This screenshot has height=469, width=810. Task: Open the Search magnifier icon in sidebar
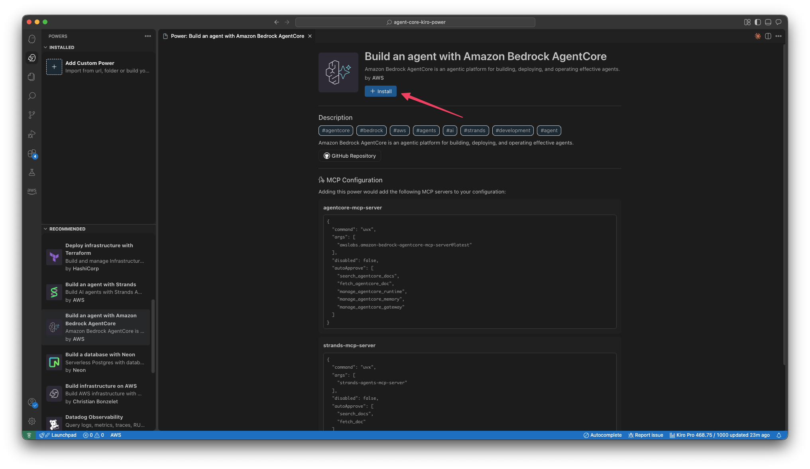(x=32, y=96)
